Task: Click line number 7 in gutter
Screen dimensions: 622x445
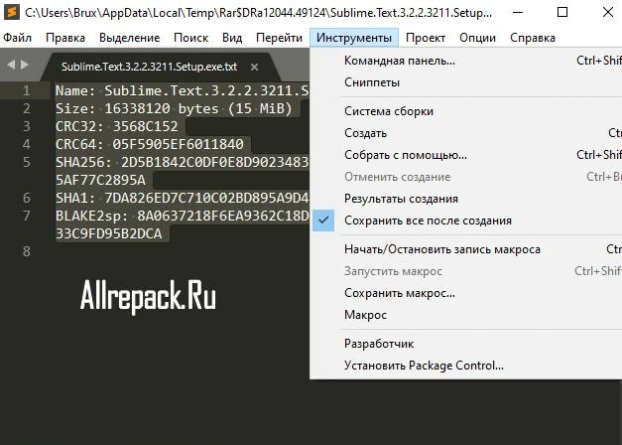Action: (26, 216)
